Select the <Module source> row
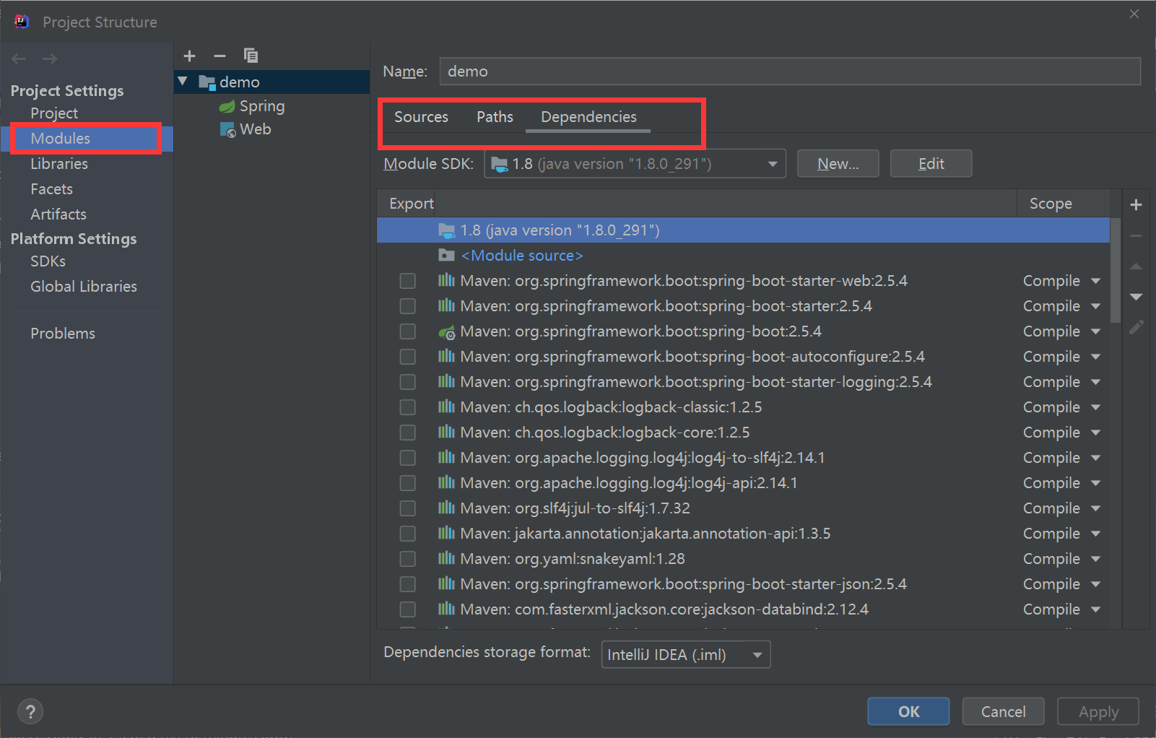 743,256
